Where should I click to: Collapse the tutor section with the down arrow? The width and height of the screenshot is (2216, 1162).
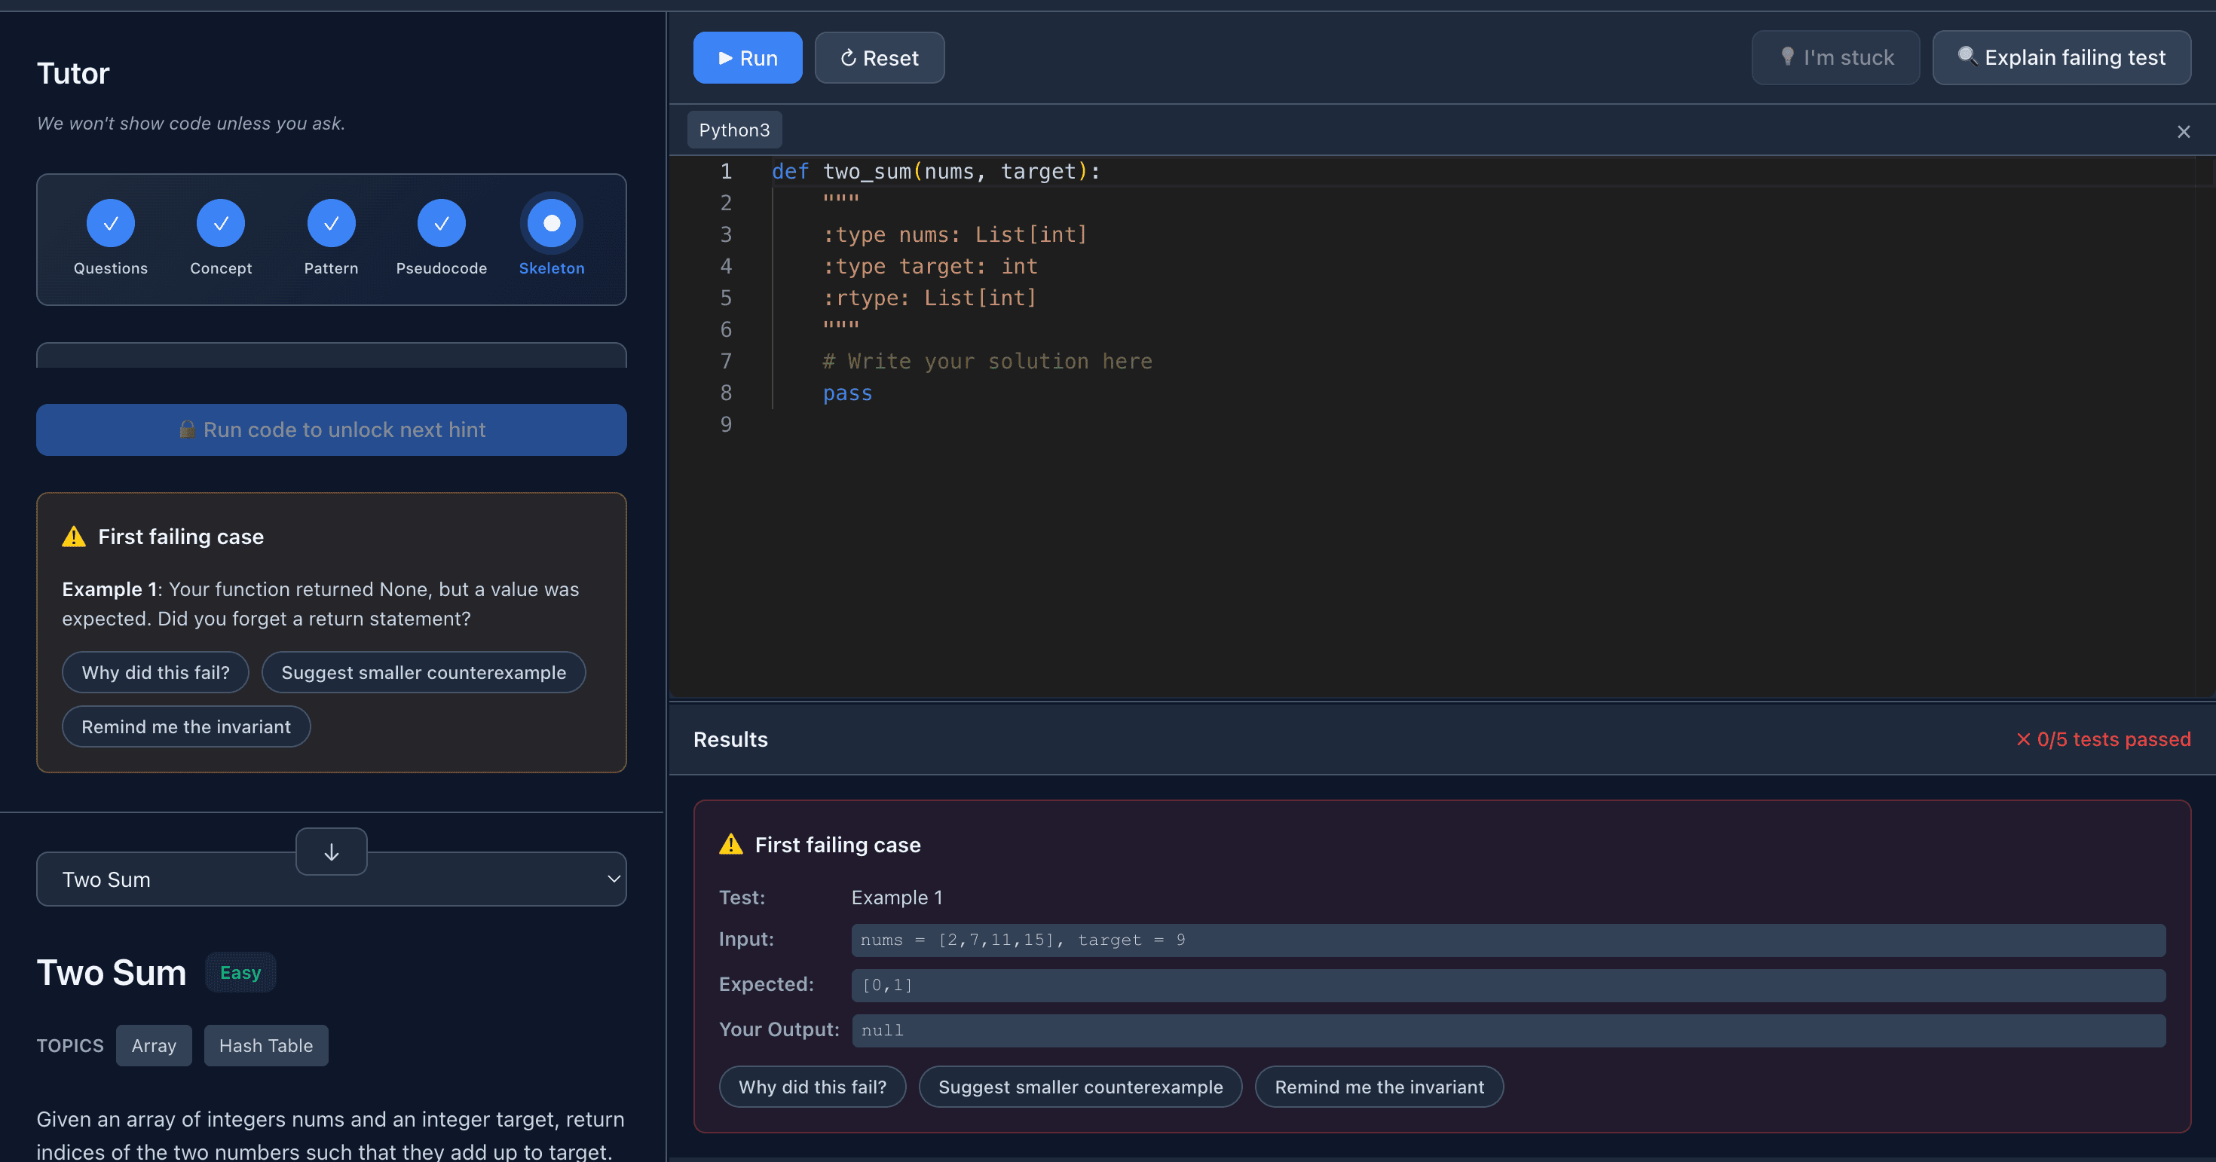coord(331,852)
